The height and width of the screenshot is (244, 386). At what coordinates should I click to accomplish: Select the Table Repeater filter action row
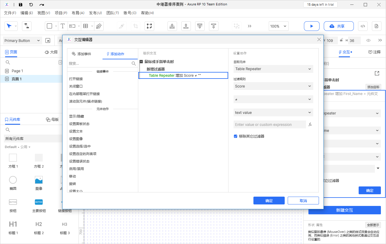point(183,76)
